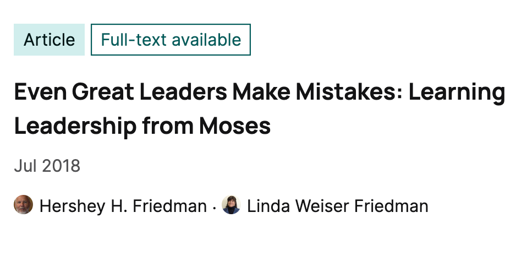The image size is (527, 272).
Task: Click the separator dot between the authors
Action: tap(215, 208)
